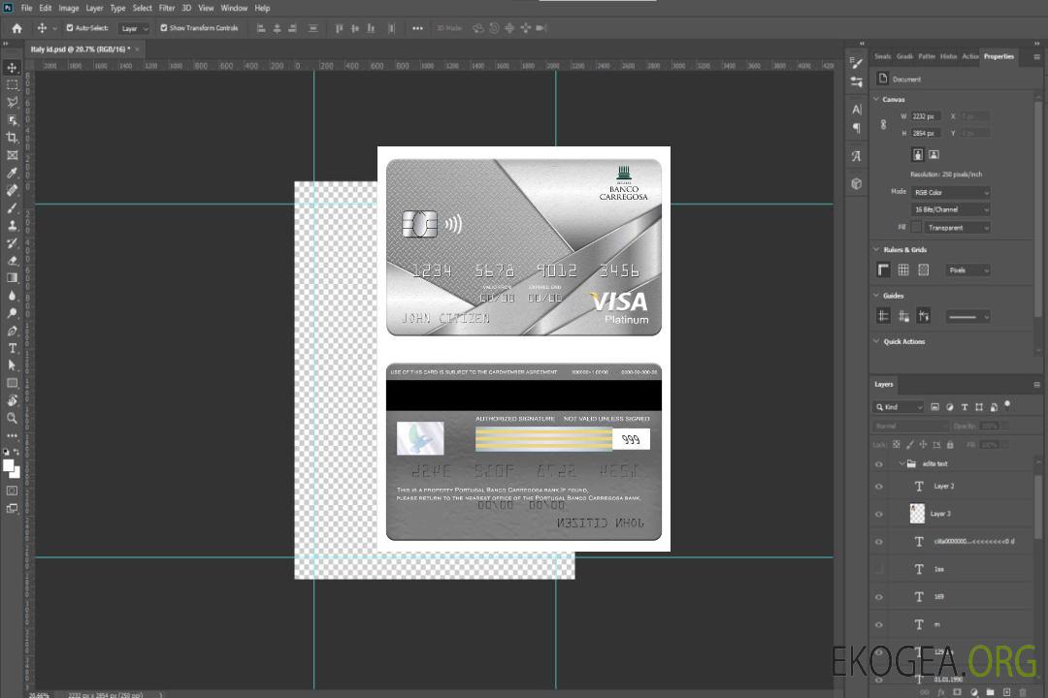The width and height of the screenshot is (1048, 698).
Task: Select the Zoom tool
Action: [x=12, y=418]
